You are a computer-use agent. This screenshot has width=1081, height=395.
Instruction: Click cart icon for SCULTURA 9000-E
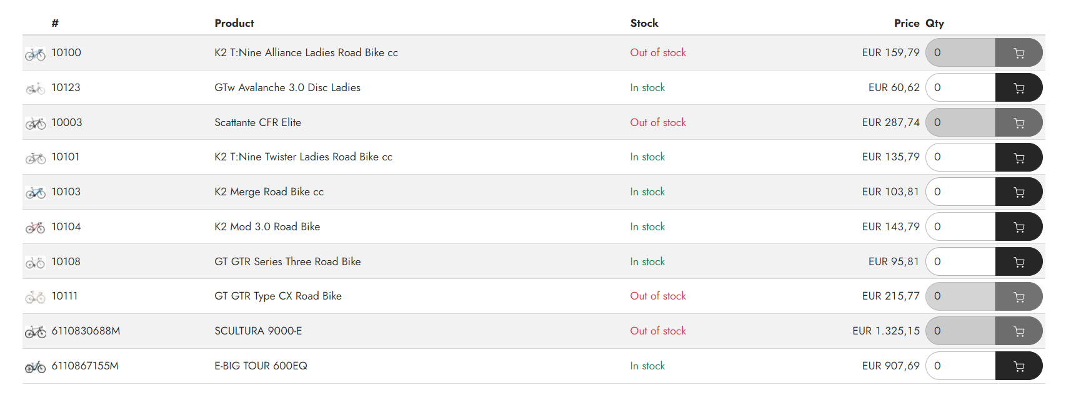point(1019,331)
